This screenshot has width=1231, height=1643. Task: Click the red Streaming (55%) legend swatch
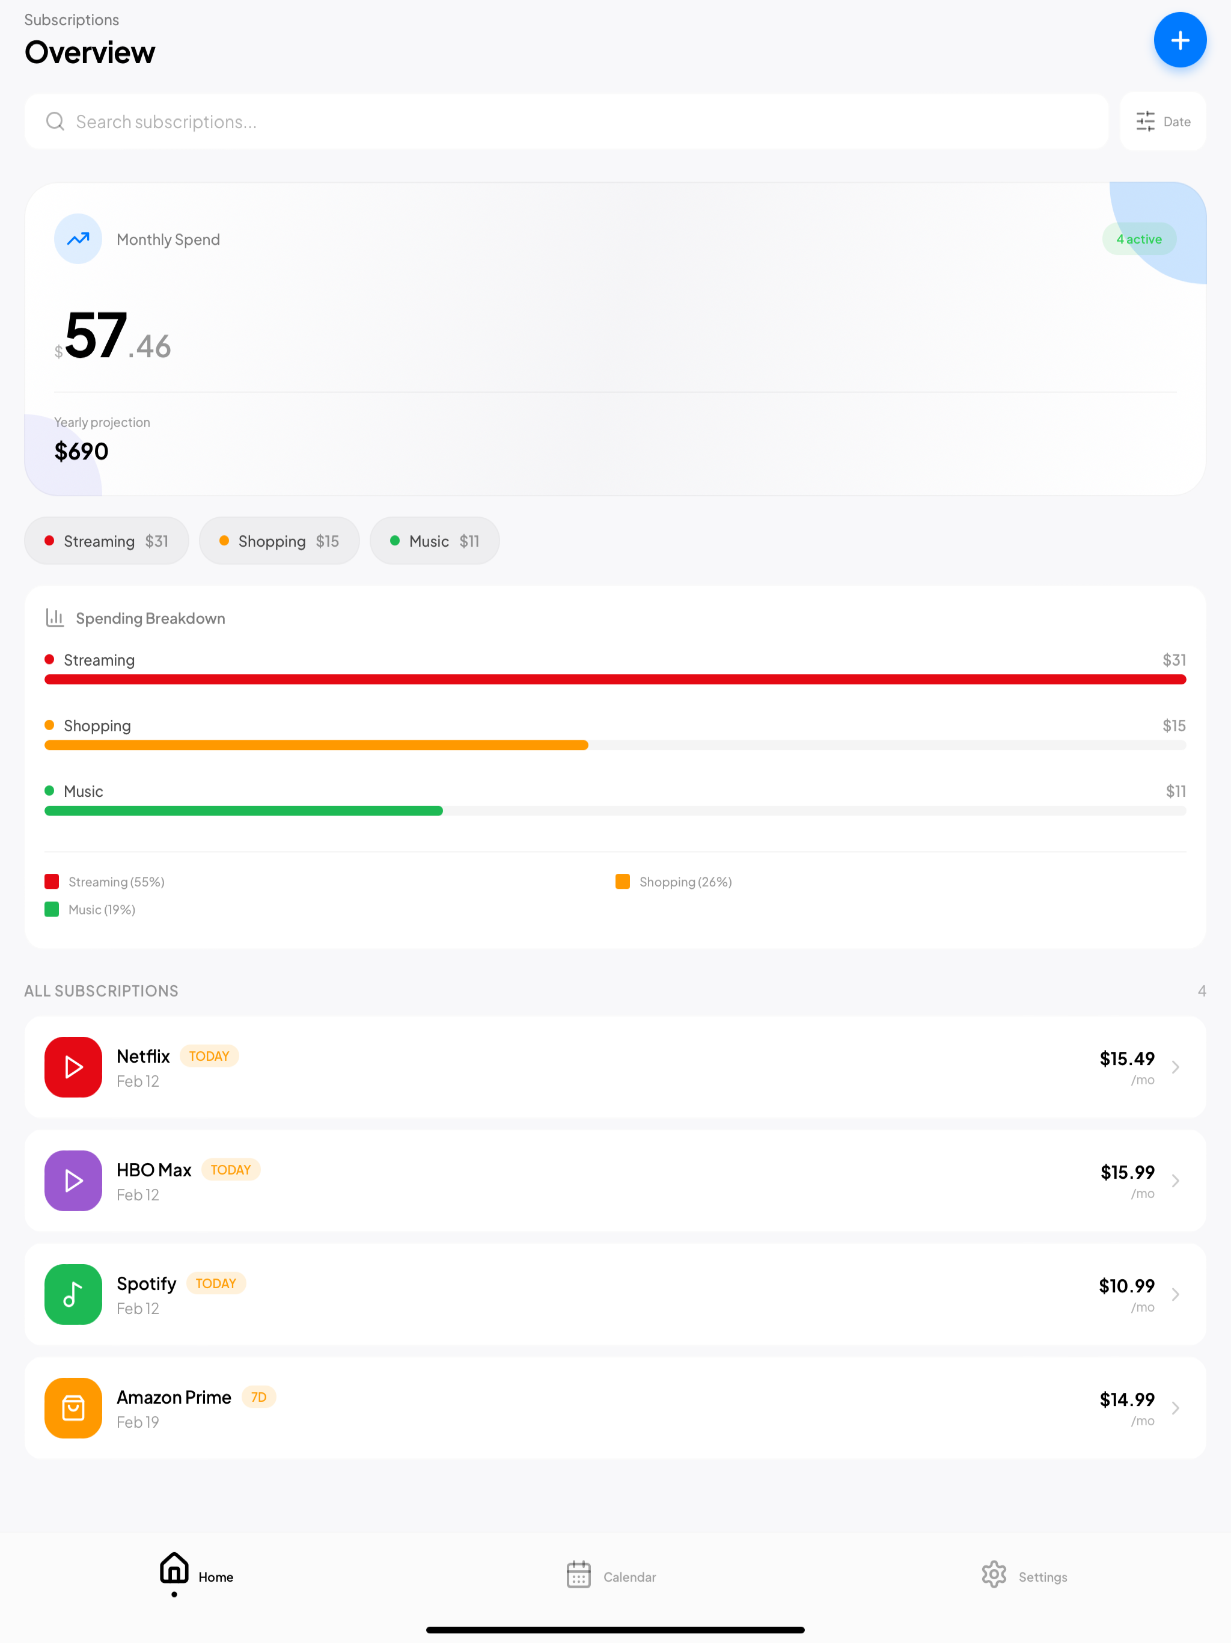click(52, 882)
